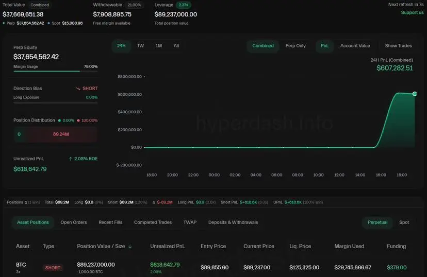
Task: Click the $379.00 funding value
Action: (x=397, y=268)
